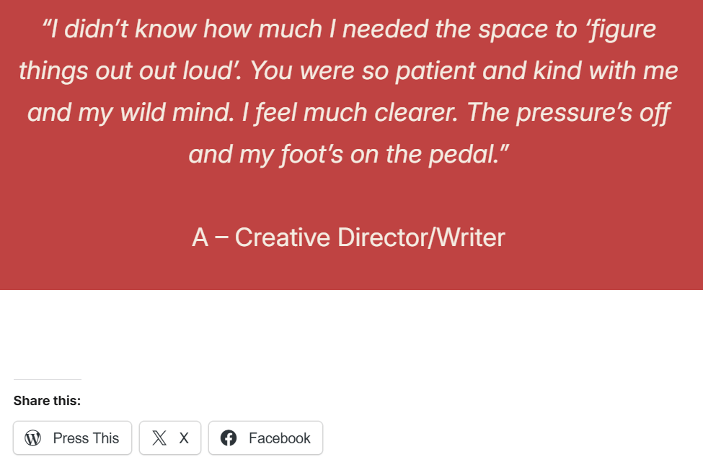Click the red testimonial block background
Viewport: 703px width, 462px height.
pos(613,216)
